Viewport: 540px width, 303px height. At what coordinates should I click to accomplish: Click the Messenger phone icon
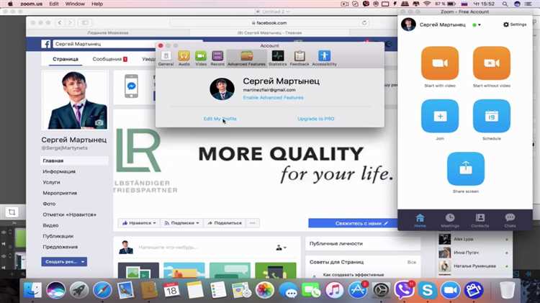tap(131, 86)
